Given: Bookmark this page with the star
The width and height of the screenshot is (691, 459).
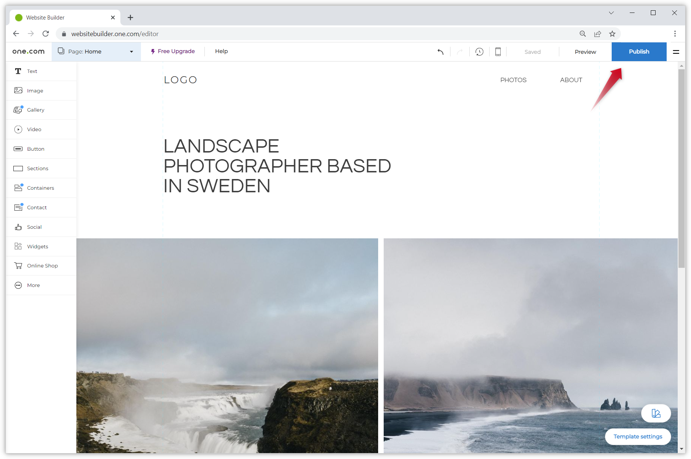Looking at the screenshot, I should coord(612,34).
